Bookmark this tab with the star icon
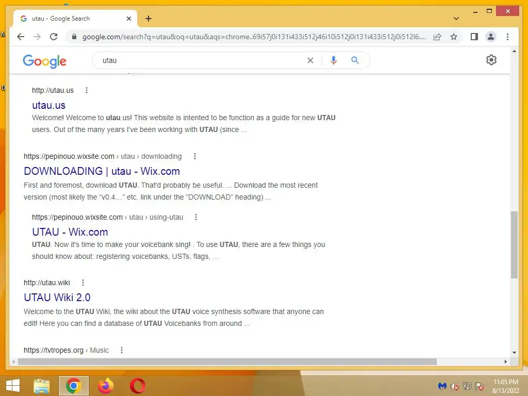This screenshot has width=528, height=396. [454, 37]
